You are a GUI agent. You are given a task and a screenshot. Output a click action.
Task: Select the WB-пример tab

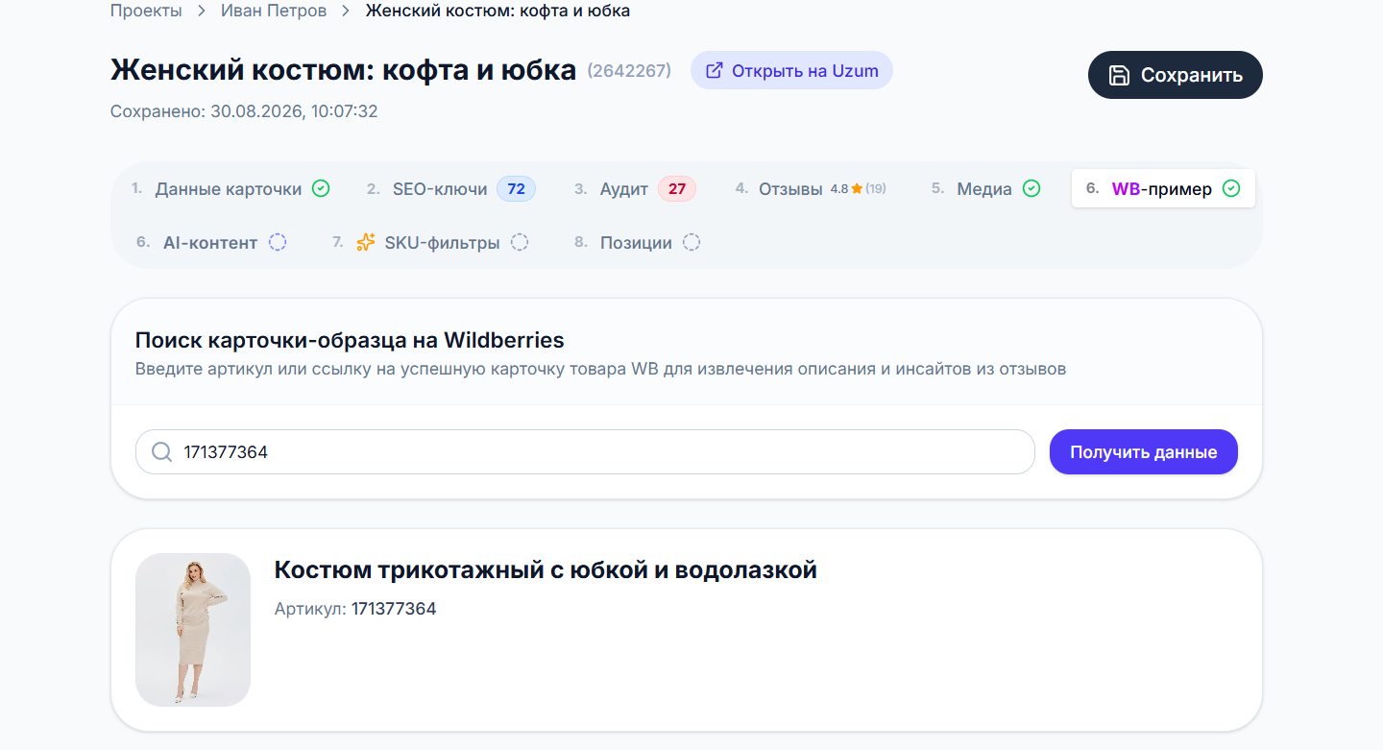pyautogui.click(x=1163, y=189)
